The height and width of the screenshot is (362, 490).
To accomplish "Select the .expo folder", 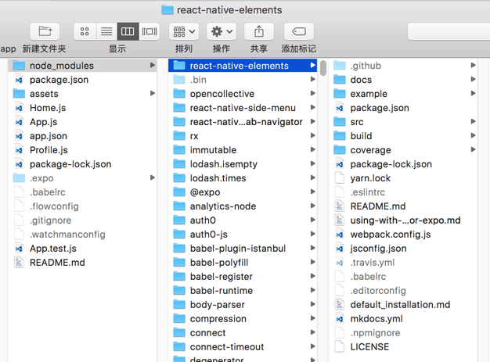I will click(x=82, y=178).
